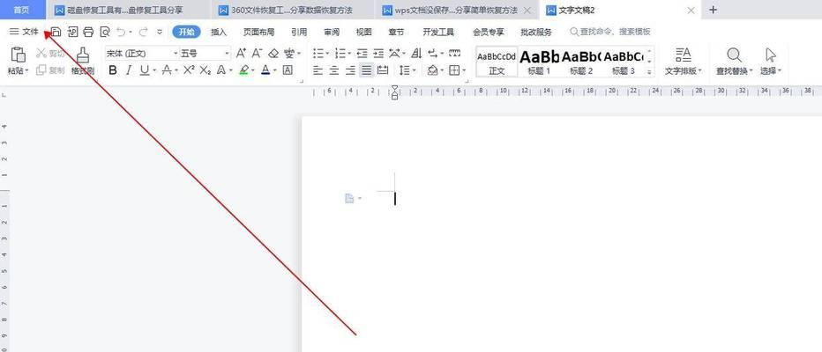Click the 粘贴 paste icon
822x352 pixels.
click(19, 55)
